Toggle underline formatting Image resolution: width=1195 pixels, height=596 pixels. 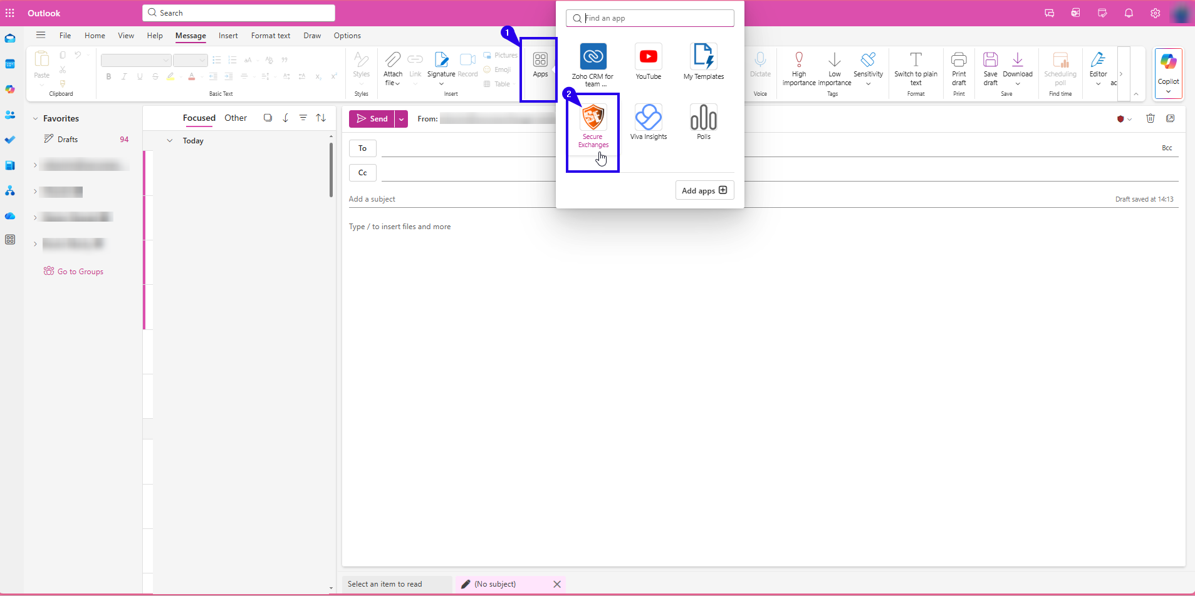pos(140,76)
